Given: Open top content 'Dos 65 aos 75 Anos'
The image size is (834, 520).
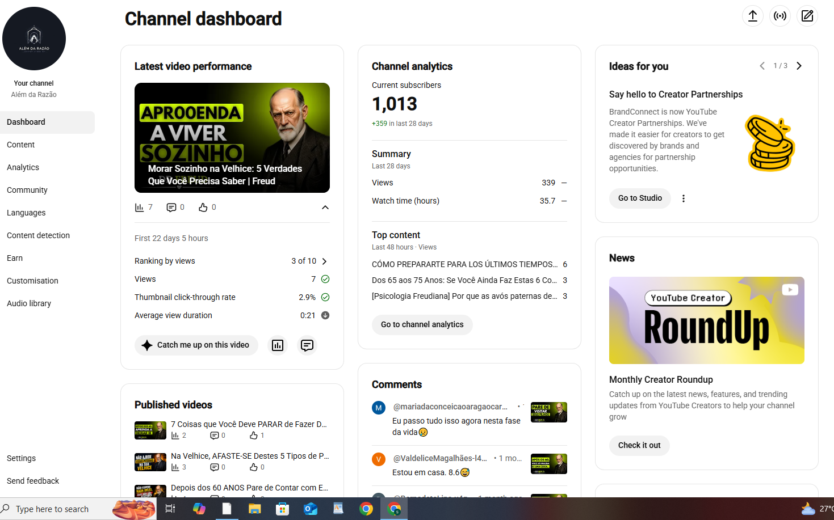Looking at the screenshot, I should [x=464, y=280].
